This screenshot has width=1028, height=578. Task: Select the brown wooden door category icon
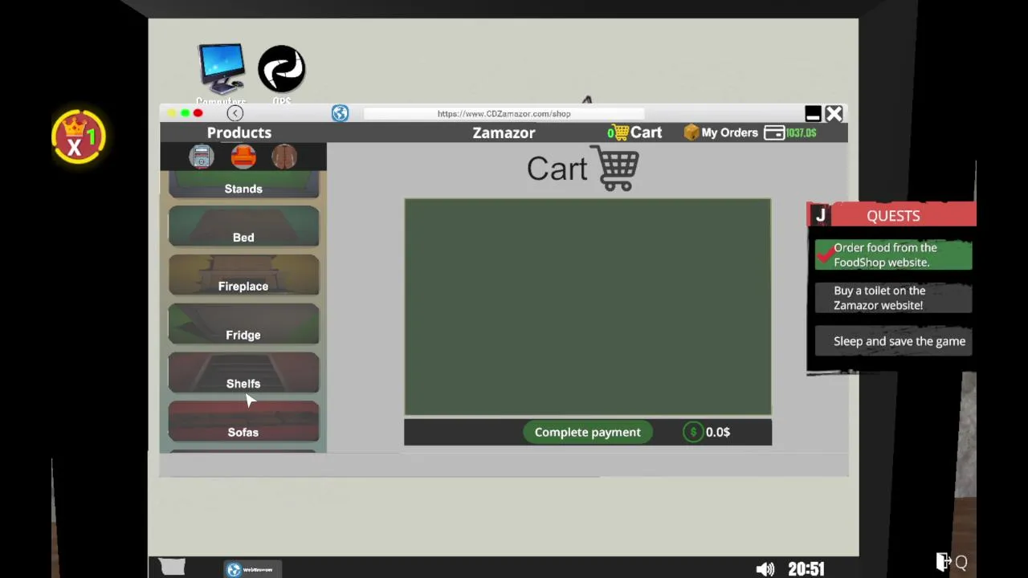284,157
